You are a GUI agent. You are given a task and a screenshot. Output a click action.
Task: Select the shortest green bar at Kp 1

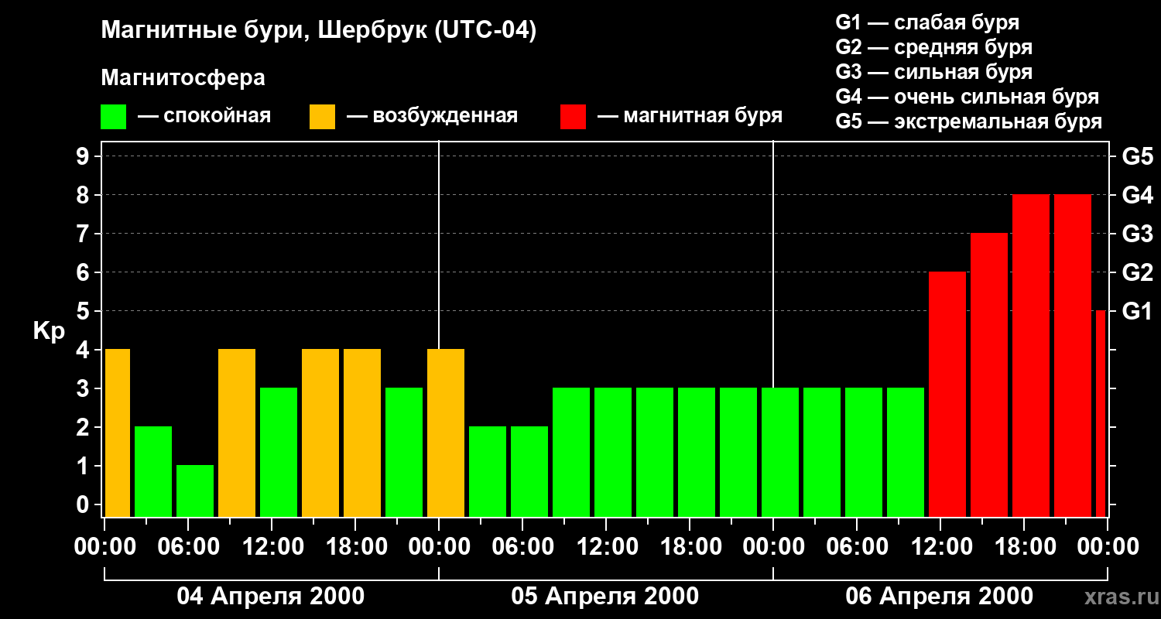pyautogui.click(x=195, y=491)
